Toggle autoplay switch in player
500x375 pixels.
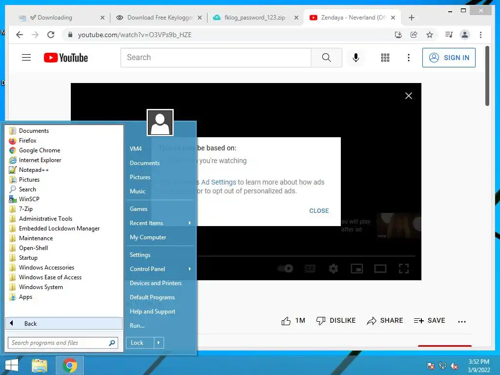pyautogui.click(x=285, y=269)
